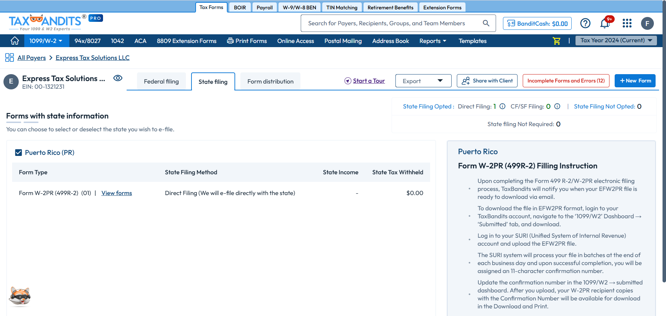Open the help question mark icon
Viewport: 666px width, 316px height.
pos(585,23)
